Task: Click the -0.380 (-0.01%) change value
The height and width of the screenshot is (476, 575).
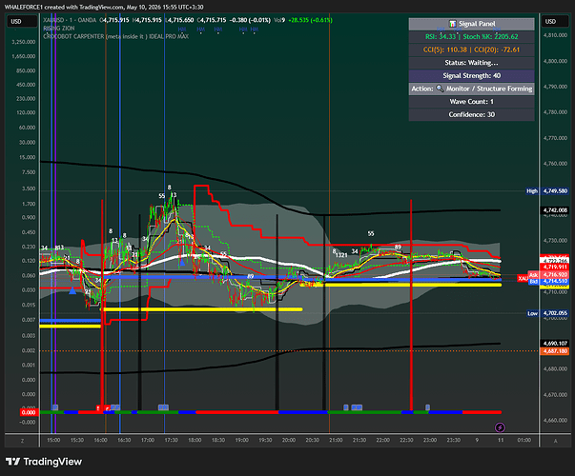Action: pyautogui.click(x=250, y=20)
